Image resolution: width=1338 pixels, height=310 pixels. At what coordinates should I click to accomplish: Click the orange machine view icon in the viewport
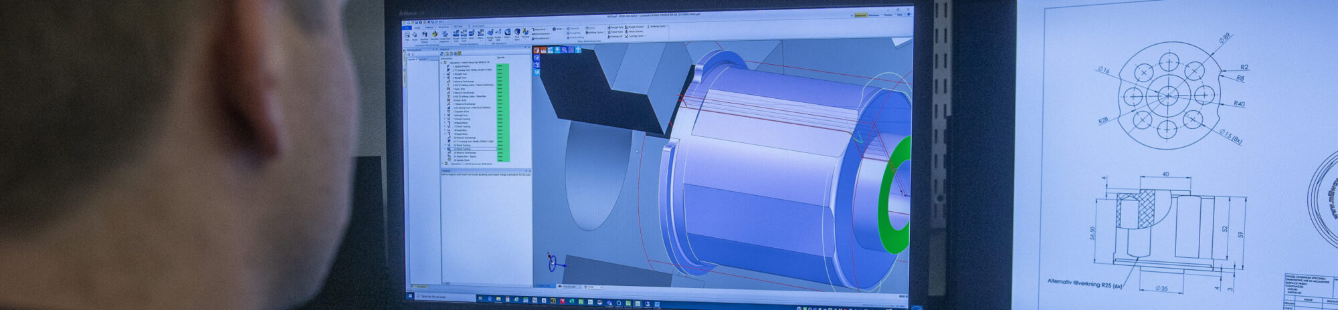[x=543, y=50]
